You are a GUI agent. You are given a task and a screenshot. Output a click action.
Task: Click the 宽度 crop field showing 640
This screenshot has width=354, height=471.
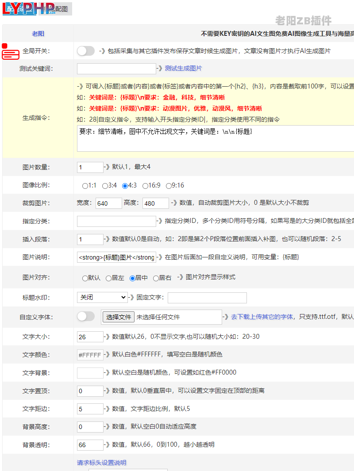(108, 203)
